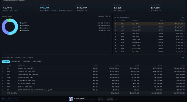The height and width of the screenshot is (102, 187).
Task: Click the Grand Week card showing $542.50M
Action: 93,8
